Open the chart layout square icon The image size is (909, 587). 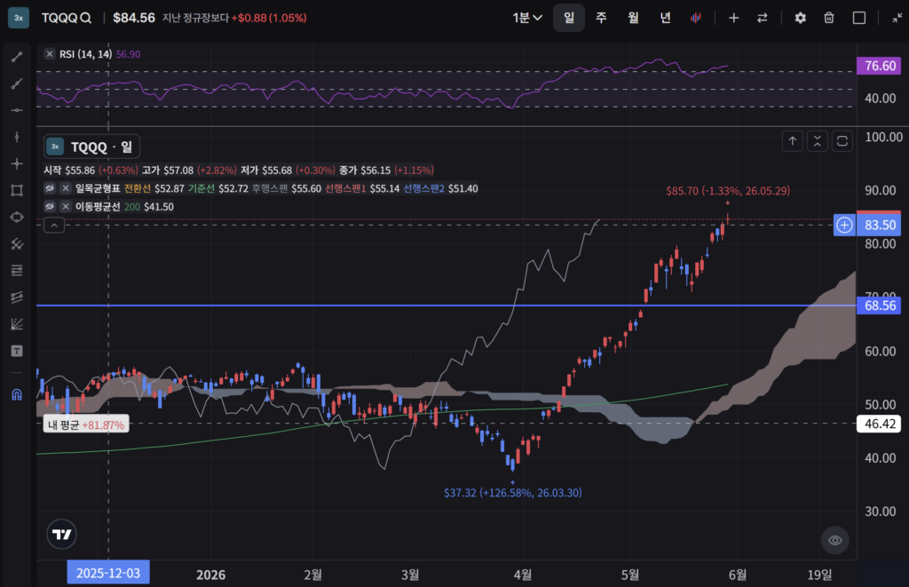click(859, 18)
